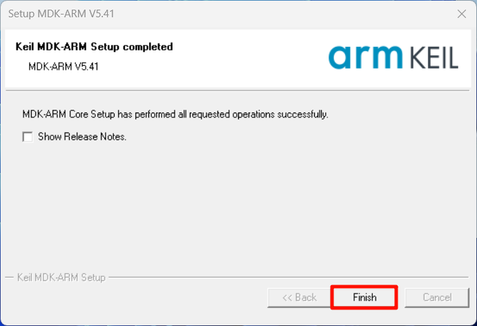This screenshot has width=477, height=326.
Task: Click the setup success message text
Action: pos(175,115)
